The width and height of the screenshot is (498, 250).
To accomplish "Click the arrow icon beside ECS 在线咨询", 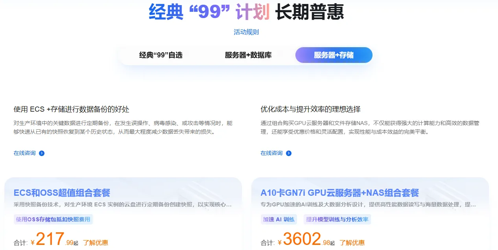I will [42, 153].
